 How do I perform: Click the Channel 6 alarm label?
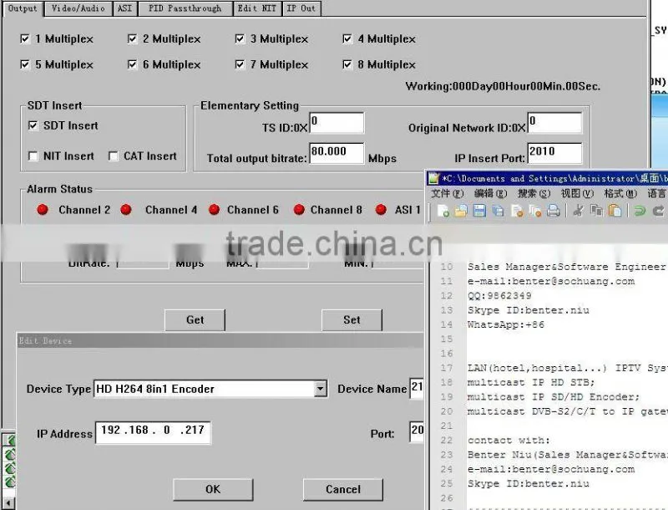(253, 210)
